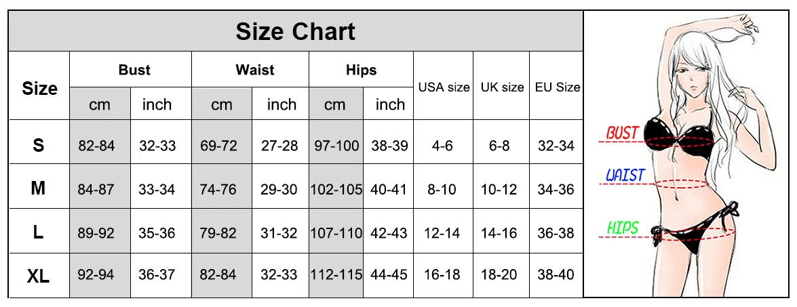Click the Size Chart title header

pyautogui.click(x=296, y=32)
